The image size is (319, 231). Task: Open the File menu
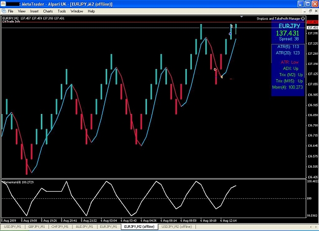tap(11, 11)
